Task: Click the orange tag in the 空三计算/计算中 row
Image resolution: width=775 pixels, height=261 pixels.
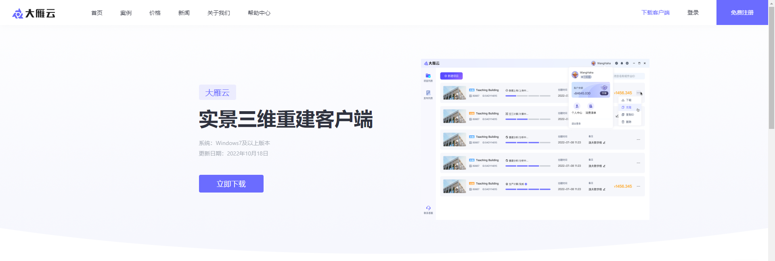Action: [x=472, y=114]
